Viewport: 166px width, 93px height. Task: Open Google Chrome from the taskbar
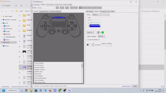tap(26, 90)
